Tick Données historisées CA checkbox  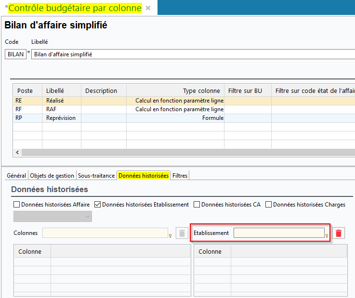tap(197, 205)
